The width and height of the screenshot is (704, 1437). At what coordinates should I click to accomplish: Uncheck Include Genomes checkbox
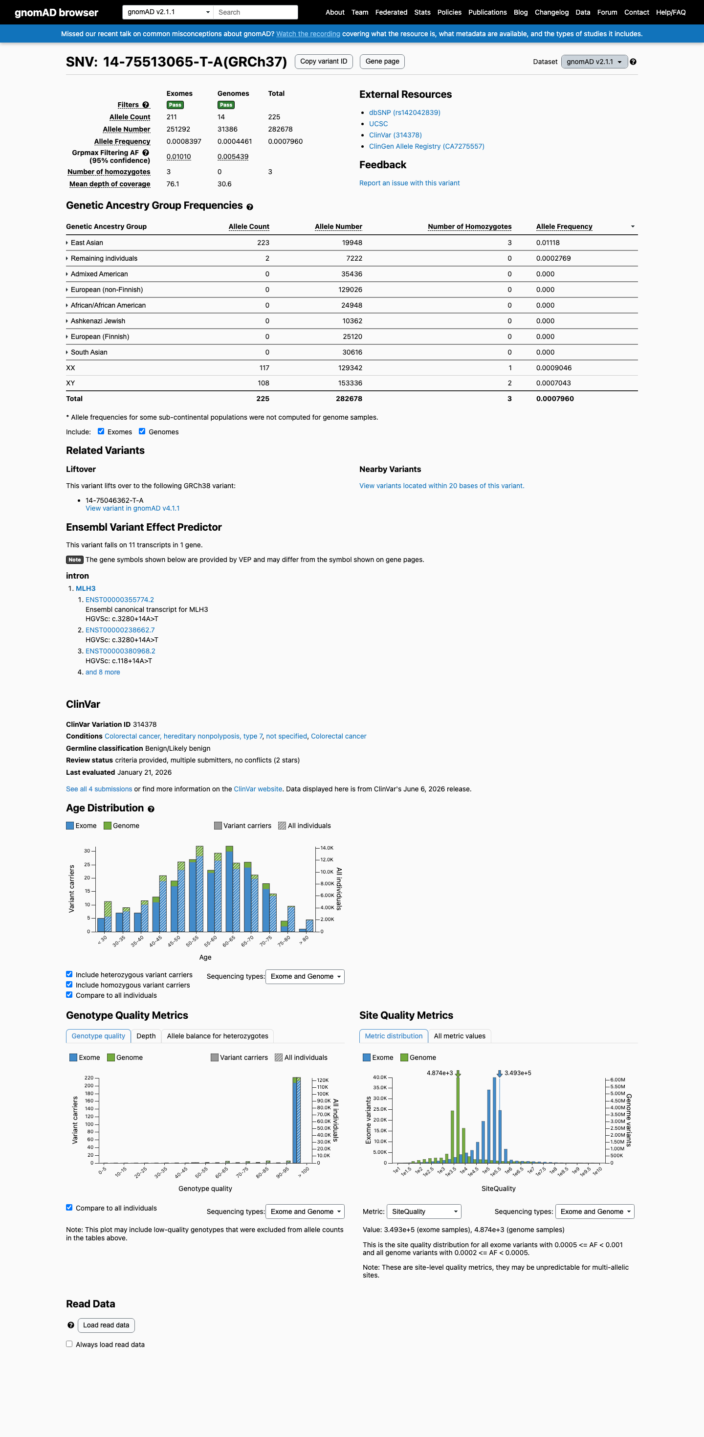point(142,431)
